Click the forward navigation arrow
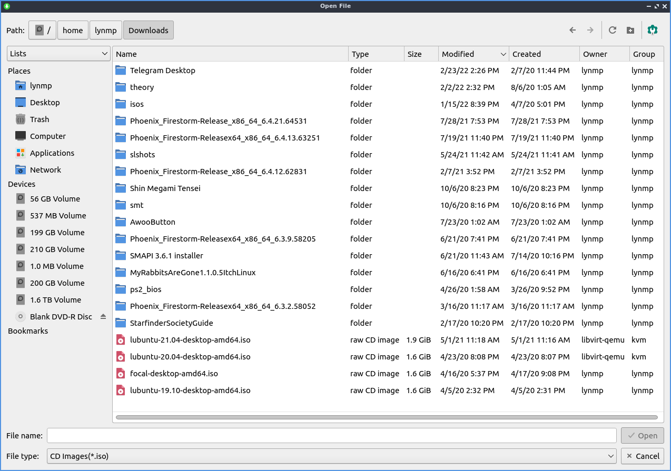This screenshot has height=471, width=671. coord(590,31)
